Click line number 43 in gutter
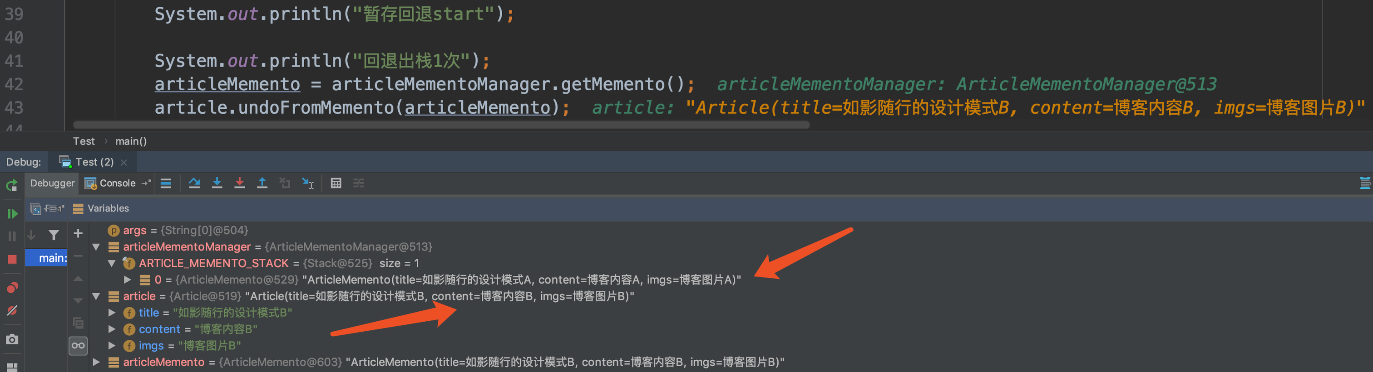Image resolution: width=1373 pixels, height=372 pixels. tap(14, 107)
